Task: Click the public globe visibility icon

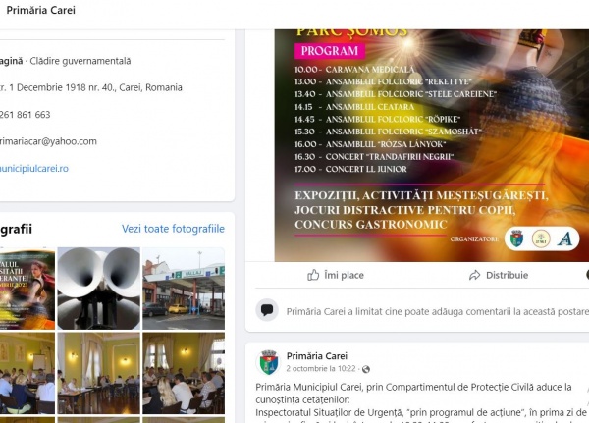Action: click(x=366, y=369)
